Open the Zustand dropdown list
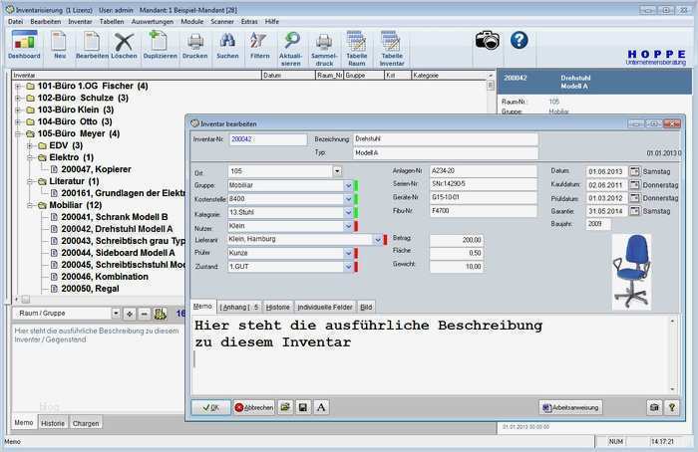Screen dimensions: 698x452 coord(349,268)
